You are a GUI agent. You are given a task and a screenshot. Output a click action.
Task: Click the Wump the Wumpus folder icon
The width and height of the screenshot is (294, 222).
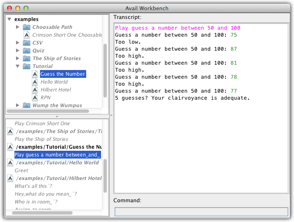(27, 105)
